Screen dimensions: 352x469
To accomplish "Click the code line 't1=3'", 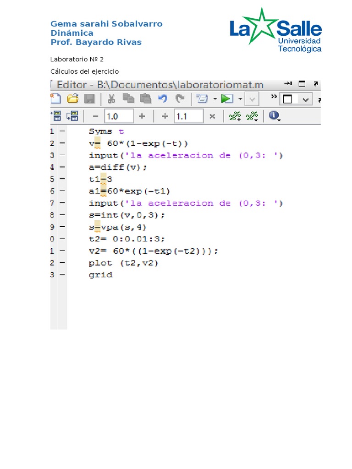I will (100, 179).
